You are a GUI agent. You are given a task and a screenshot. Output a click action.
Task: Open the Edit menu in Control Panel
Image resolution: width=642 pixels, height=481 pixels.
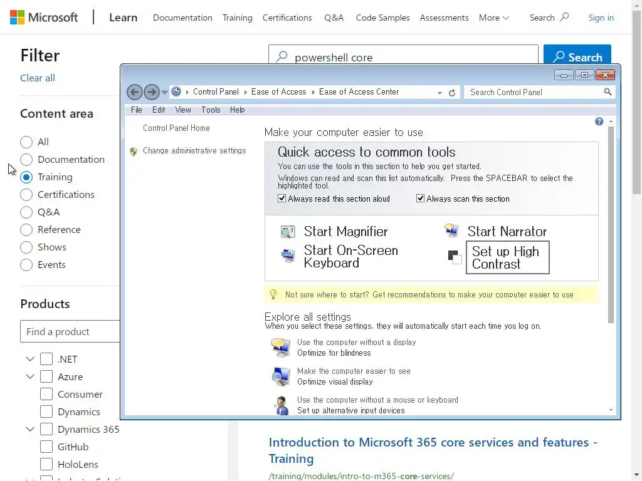click(x=159, y=110)
